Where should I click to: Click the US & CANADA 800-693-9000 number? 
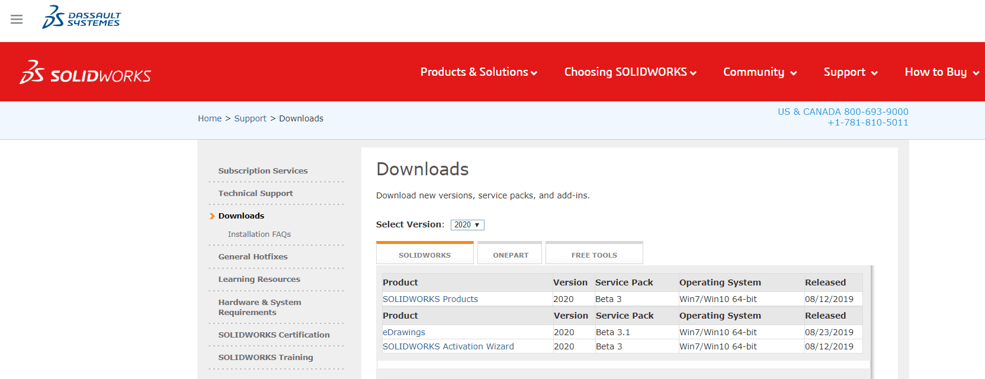coord(843,112)
